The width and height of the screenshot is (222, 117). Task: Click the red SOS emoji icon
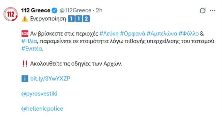coord(24,34)
